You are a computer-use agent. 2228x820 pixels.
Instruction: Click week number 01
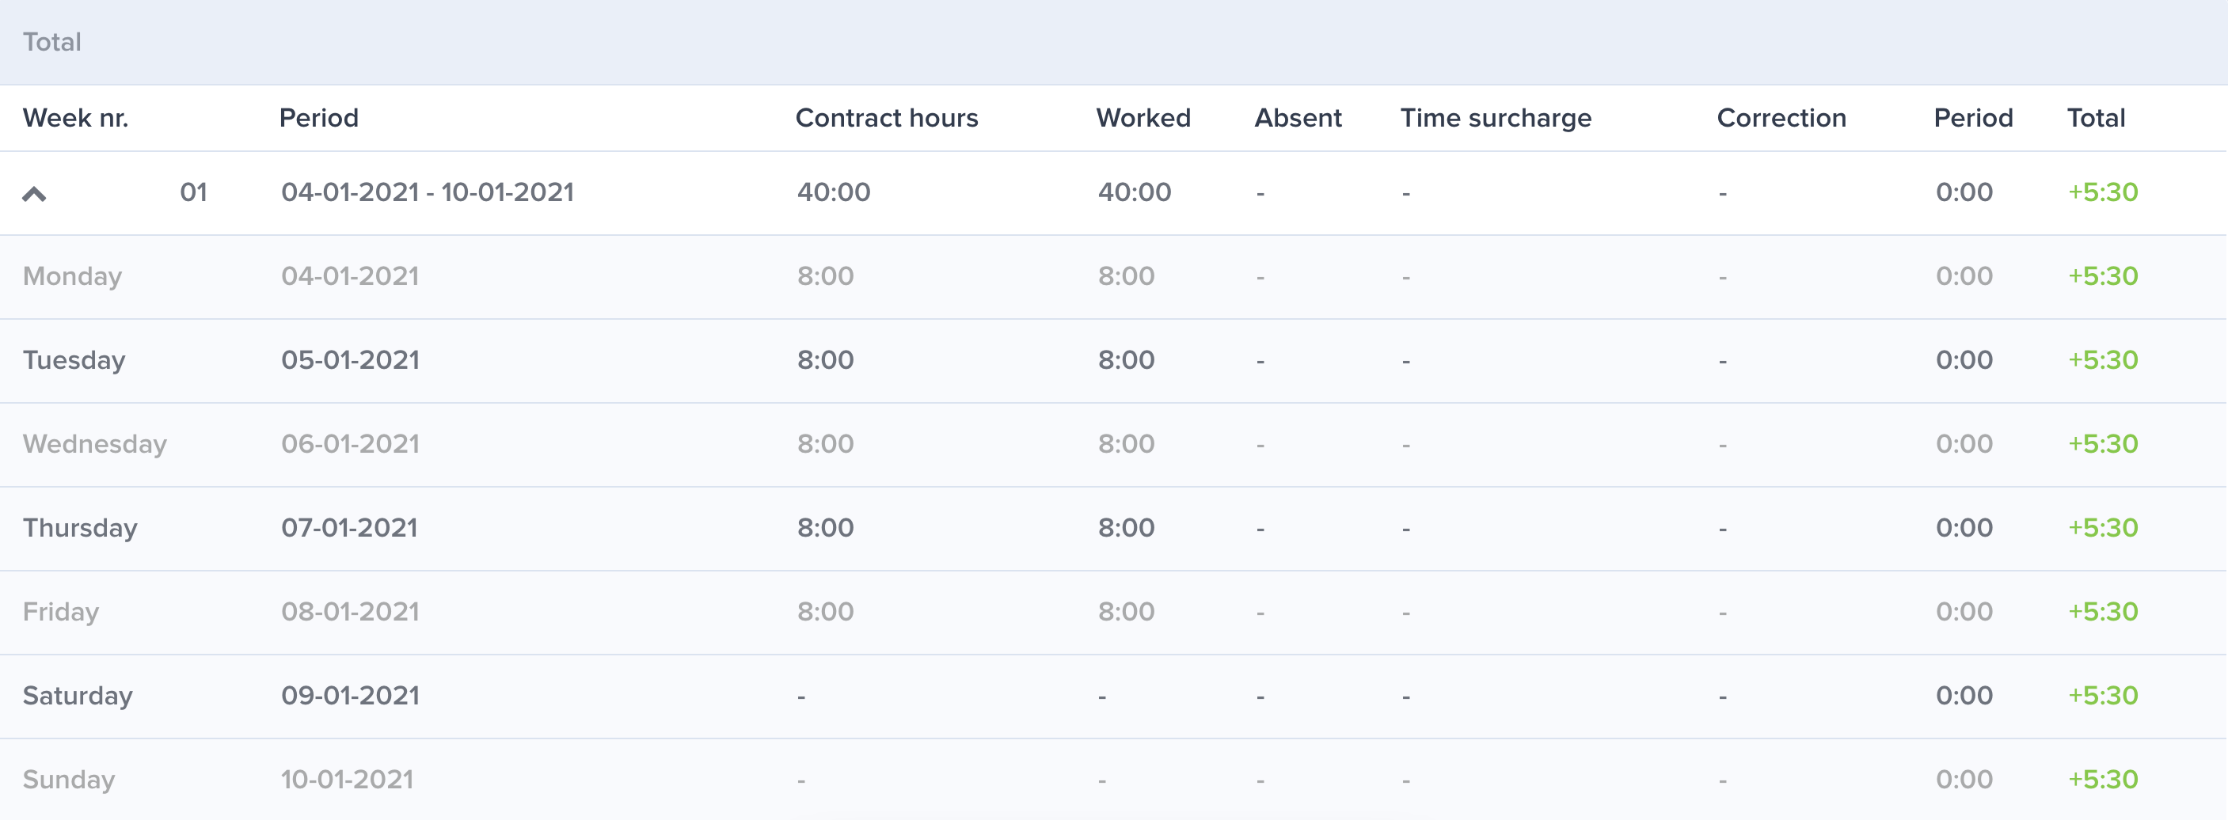[x=194, y=192]
